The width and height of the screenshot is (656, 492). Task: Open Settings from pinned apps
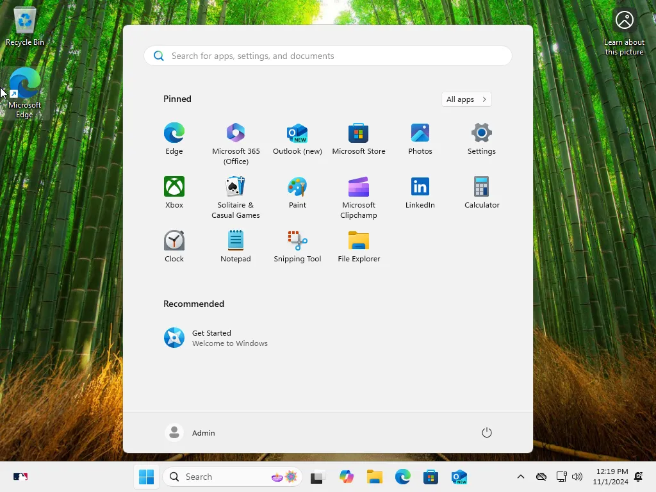pos(482,139)
